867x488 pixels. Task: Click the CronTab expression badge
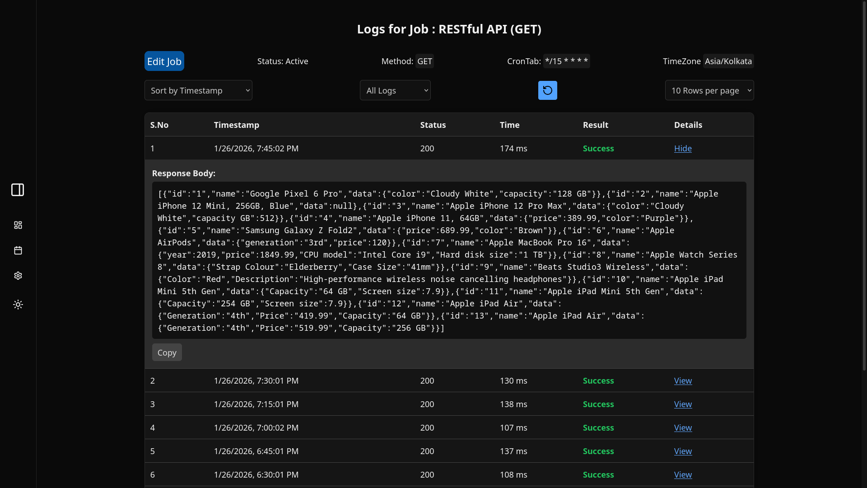(566, 61)
